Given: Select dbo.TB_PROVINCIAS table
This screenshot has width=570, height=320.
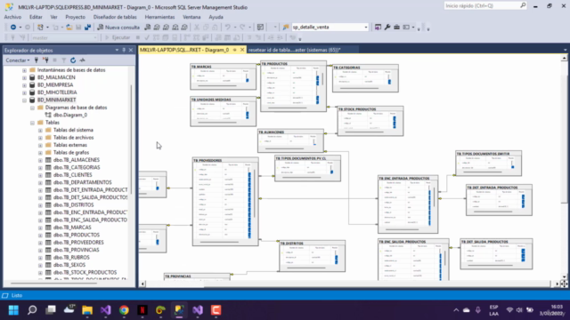Looking at the screenshot, I should (x=77, y=250).
